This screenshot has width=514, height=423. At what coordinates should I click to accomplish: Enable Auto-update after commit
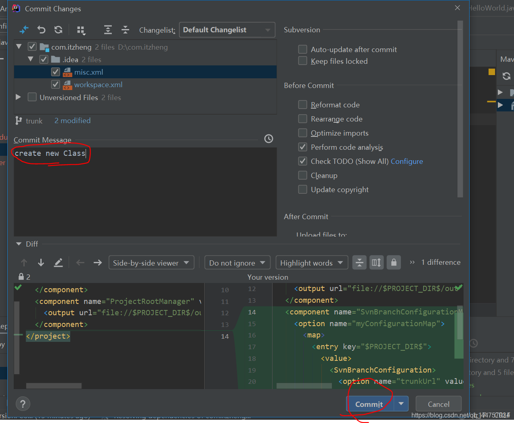coord(302,50)
